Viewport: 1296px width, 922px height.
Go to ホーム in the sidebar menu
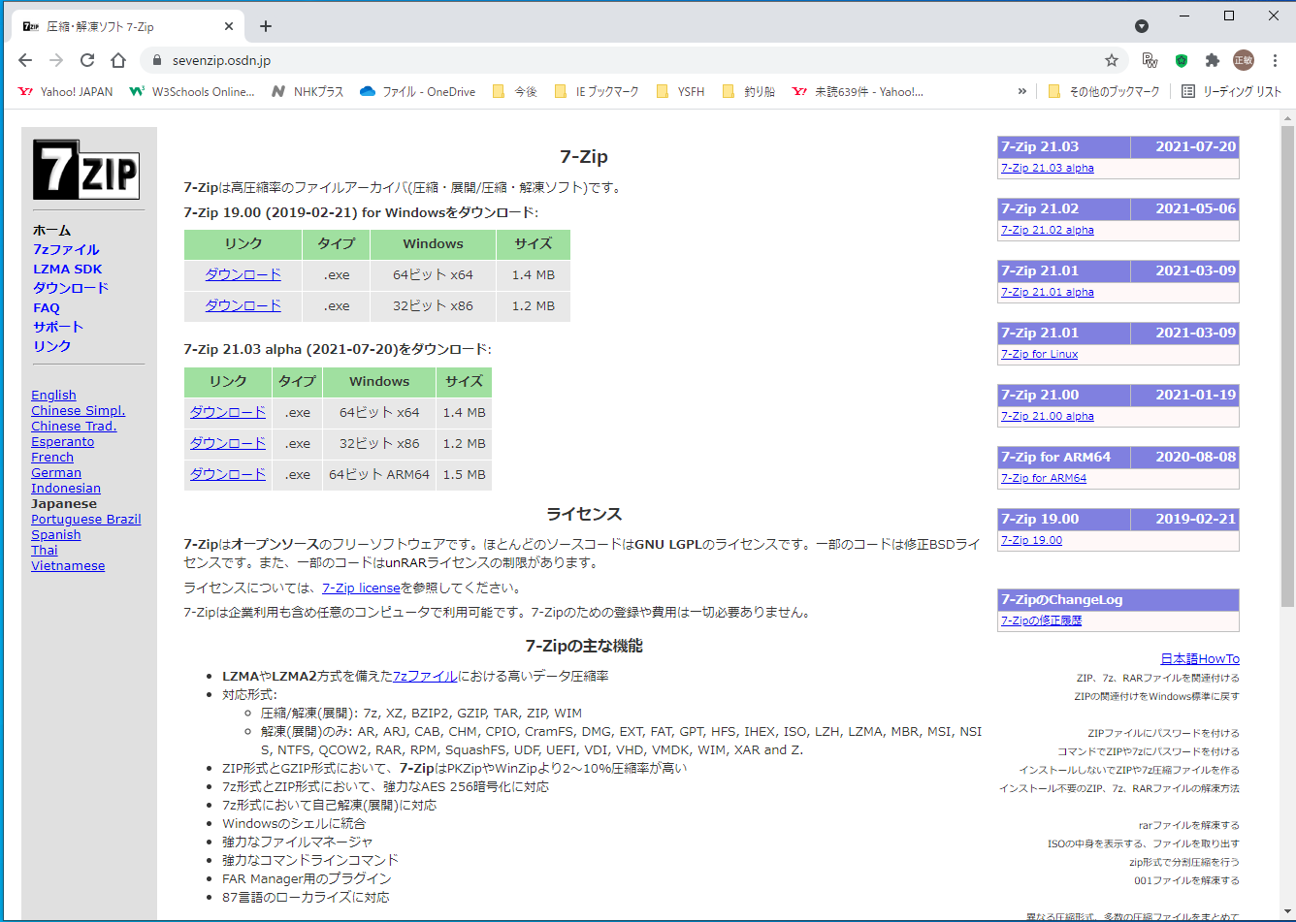click(x=52, y=231)
